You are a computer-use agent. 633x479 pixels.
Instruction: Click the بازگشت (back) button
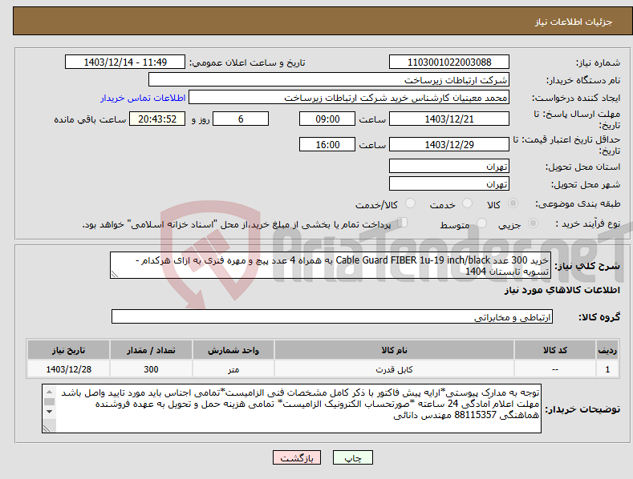tap(297, 457)
